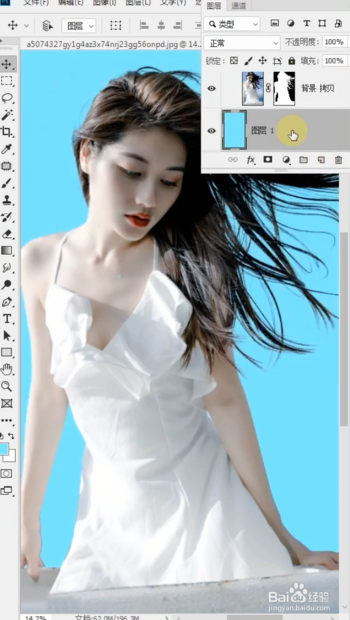The width and height of the screenshot is (350, 620).
Task: Create a new group folder
Action: pyautogui.click(x=303, y=160)
